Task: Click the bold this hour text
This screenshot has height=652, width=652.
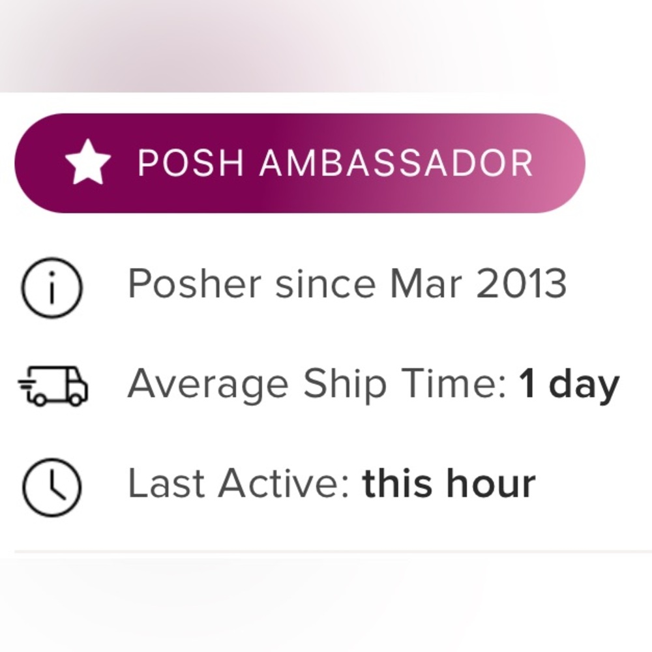Action: tap(450, 482)
